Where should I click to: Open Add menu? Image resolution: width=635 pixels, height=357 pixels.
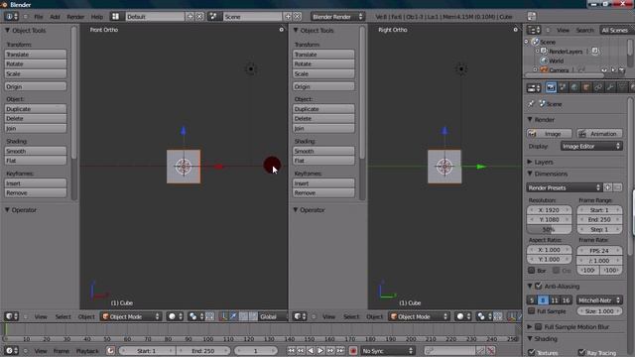coord(55,17)
